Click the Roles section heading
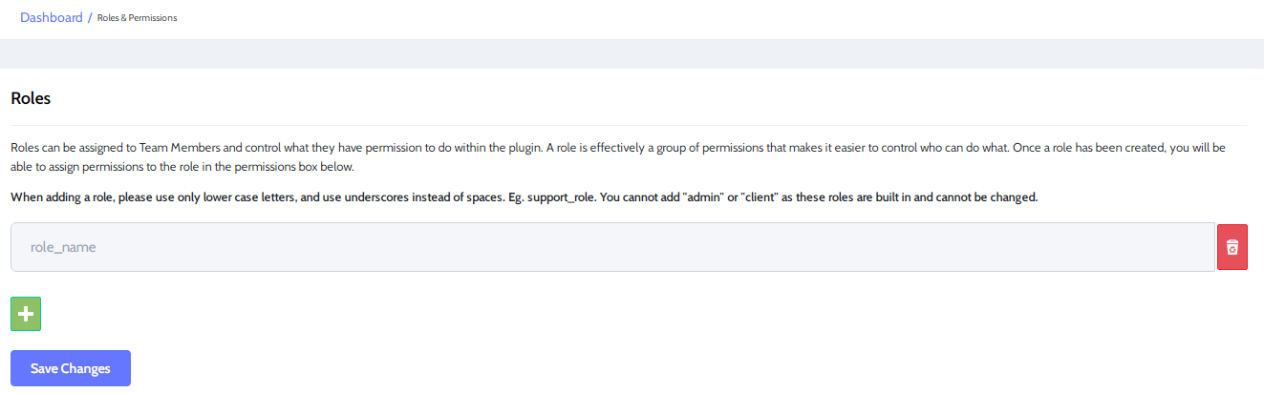Viewport: 1264px width, 393px height. [30, 98]
